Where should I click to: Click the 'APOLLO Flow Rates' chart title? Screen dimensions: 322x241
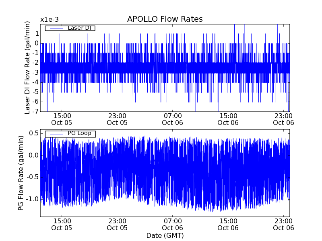point(165,19)
